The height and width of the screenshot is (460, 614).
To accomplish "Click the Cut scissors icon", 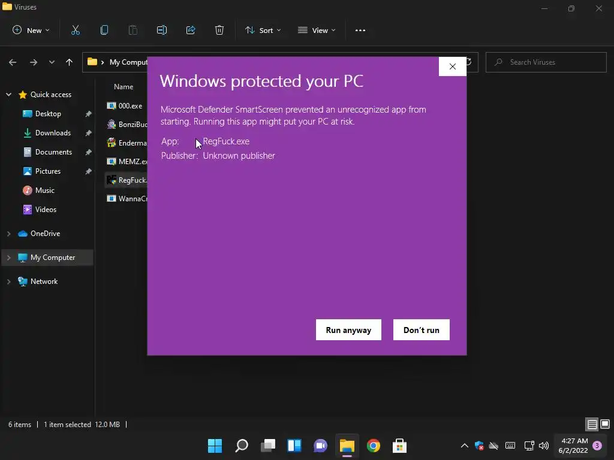I will (75, 30).
